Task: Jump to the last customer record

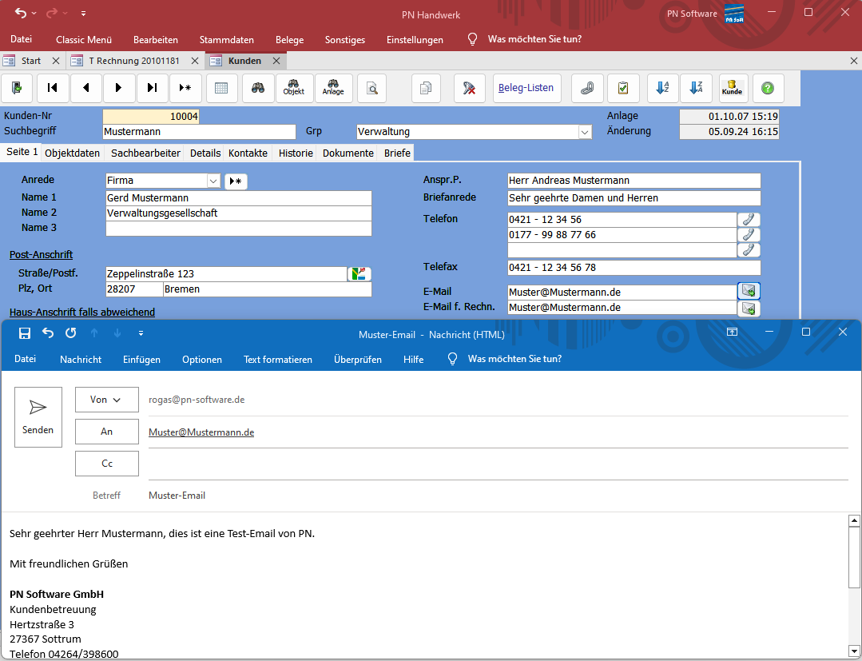Action: click(153, 88)
